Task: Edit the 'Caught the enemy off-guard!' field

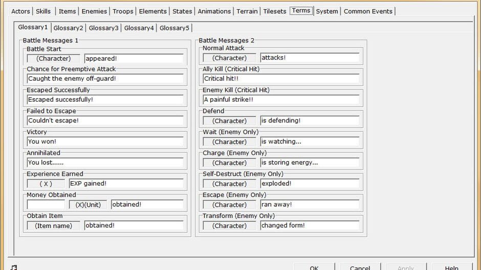Action: (105, 79)
